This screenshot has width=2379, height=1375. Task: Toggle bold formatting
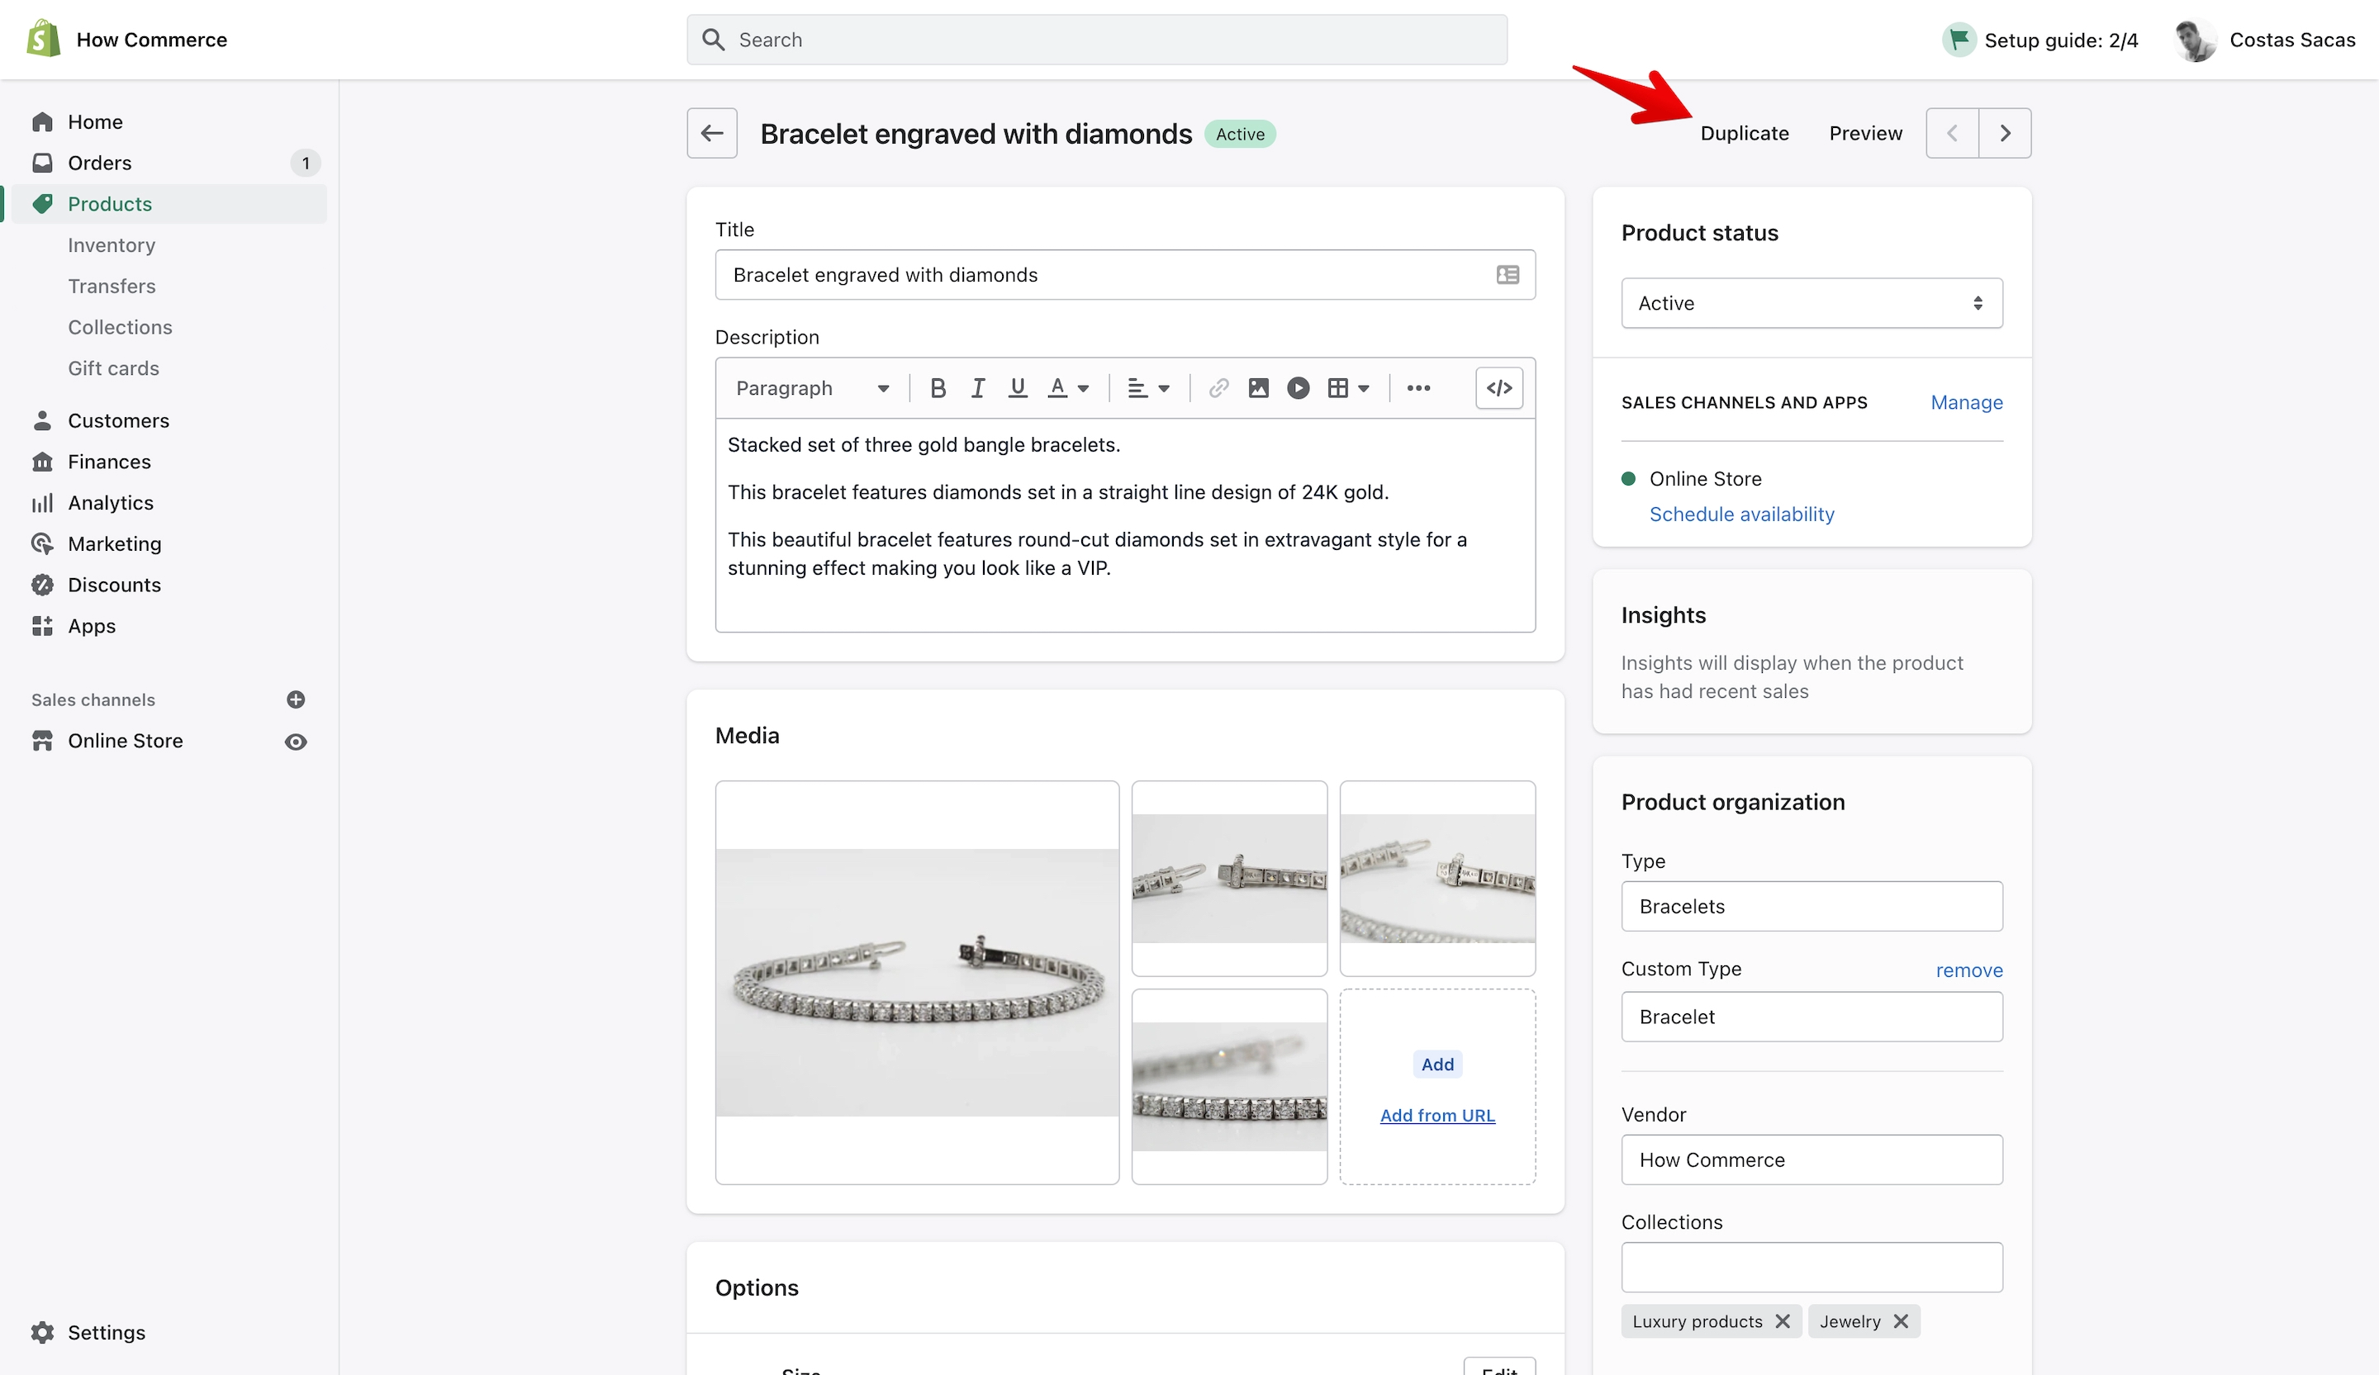[938, 388]
